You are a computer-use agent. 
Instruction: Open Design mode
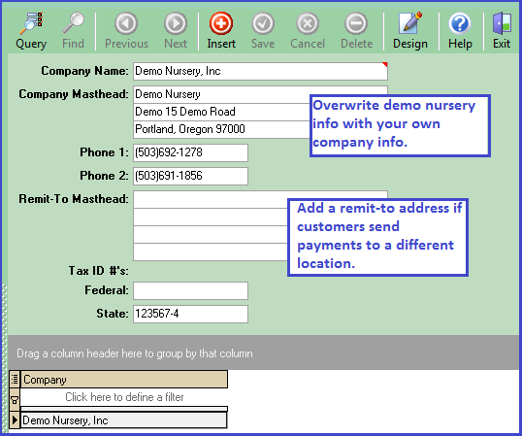coord(410,31)
